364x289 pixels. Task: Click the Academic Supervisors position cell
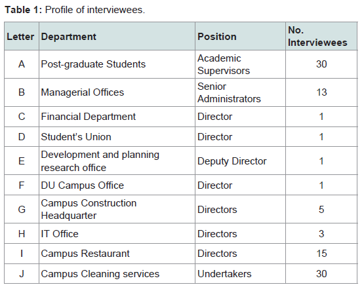[x=240, y=64]
